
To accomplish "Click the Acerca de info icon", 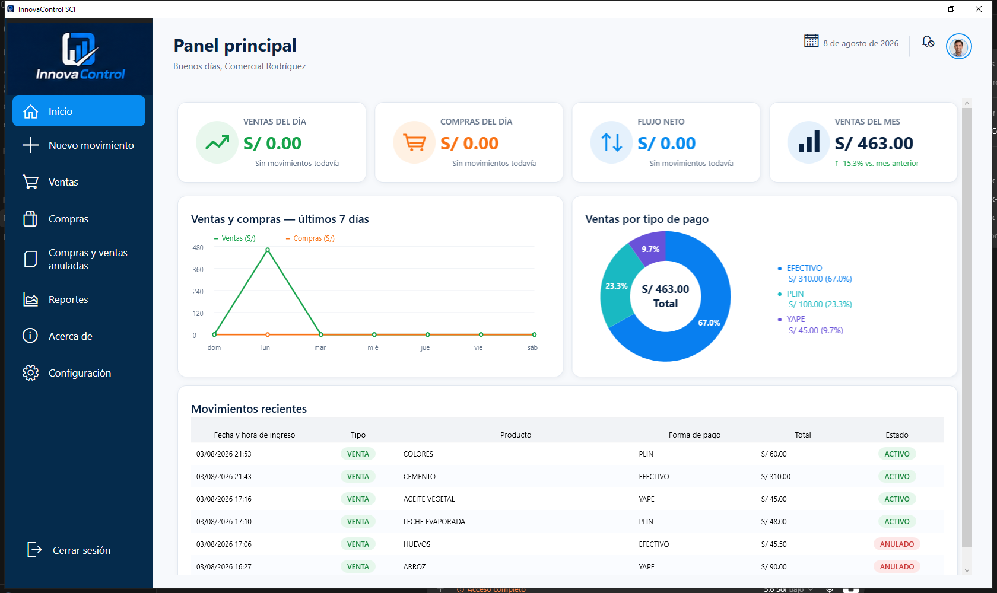I will pyautogui.click(x=30, y=336).
